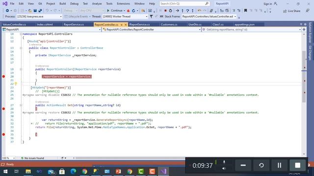Screen dimensions: 314x176
Task: Stop debugging with the red square
Action: 165,11
